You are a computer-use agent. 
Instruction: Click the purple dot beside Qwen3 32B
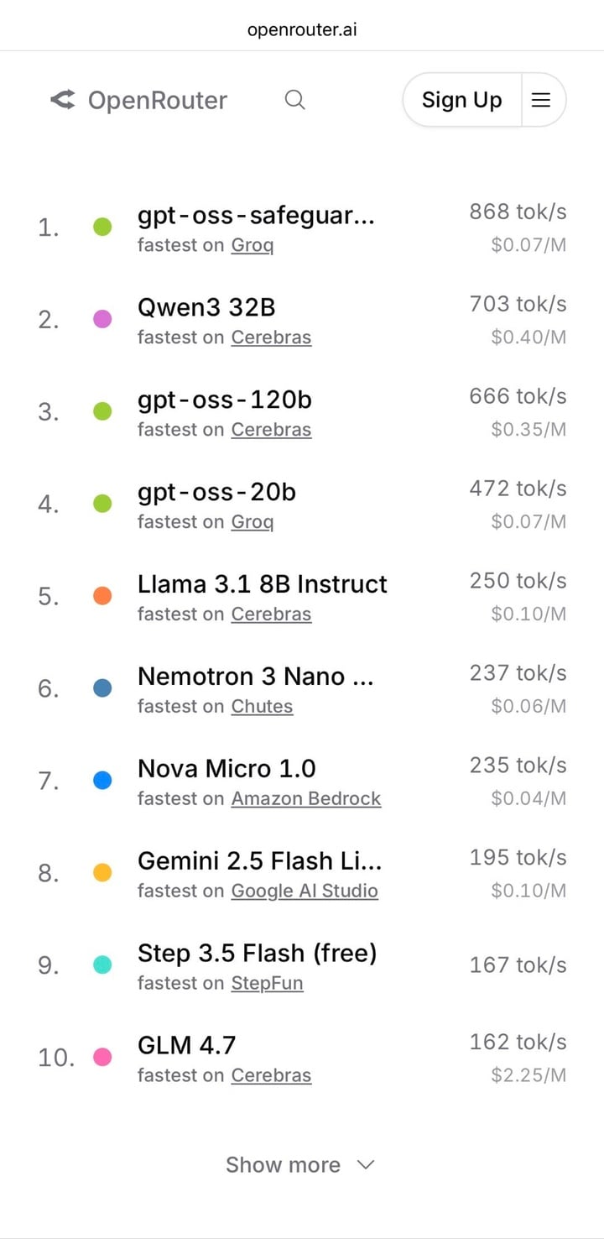(x=102, y=319)
